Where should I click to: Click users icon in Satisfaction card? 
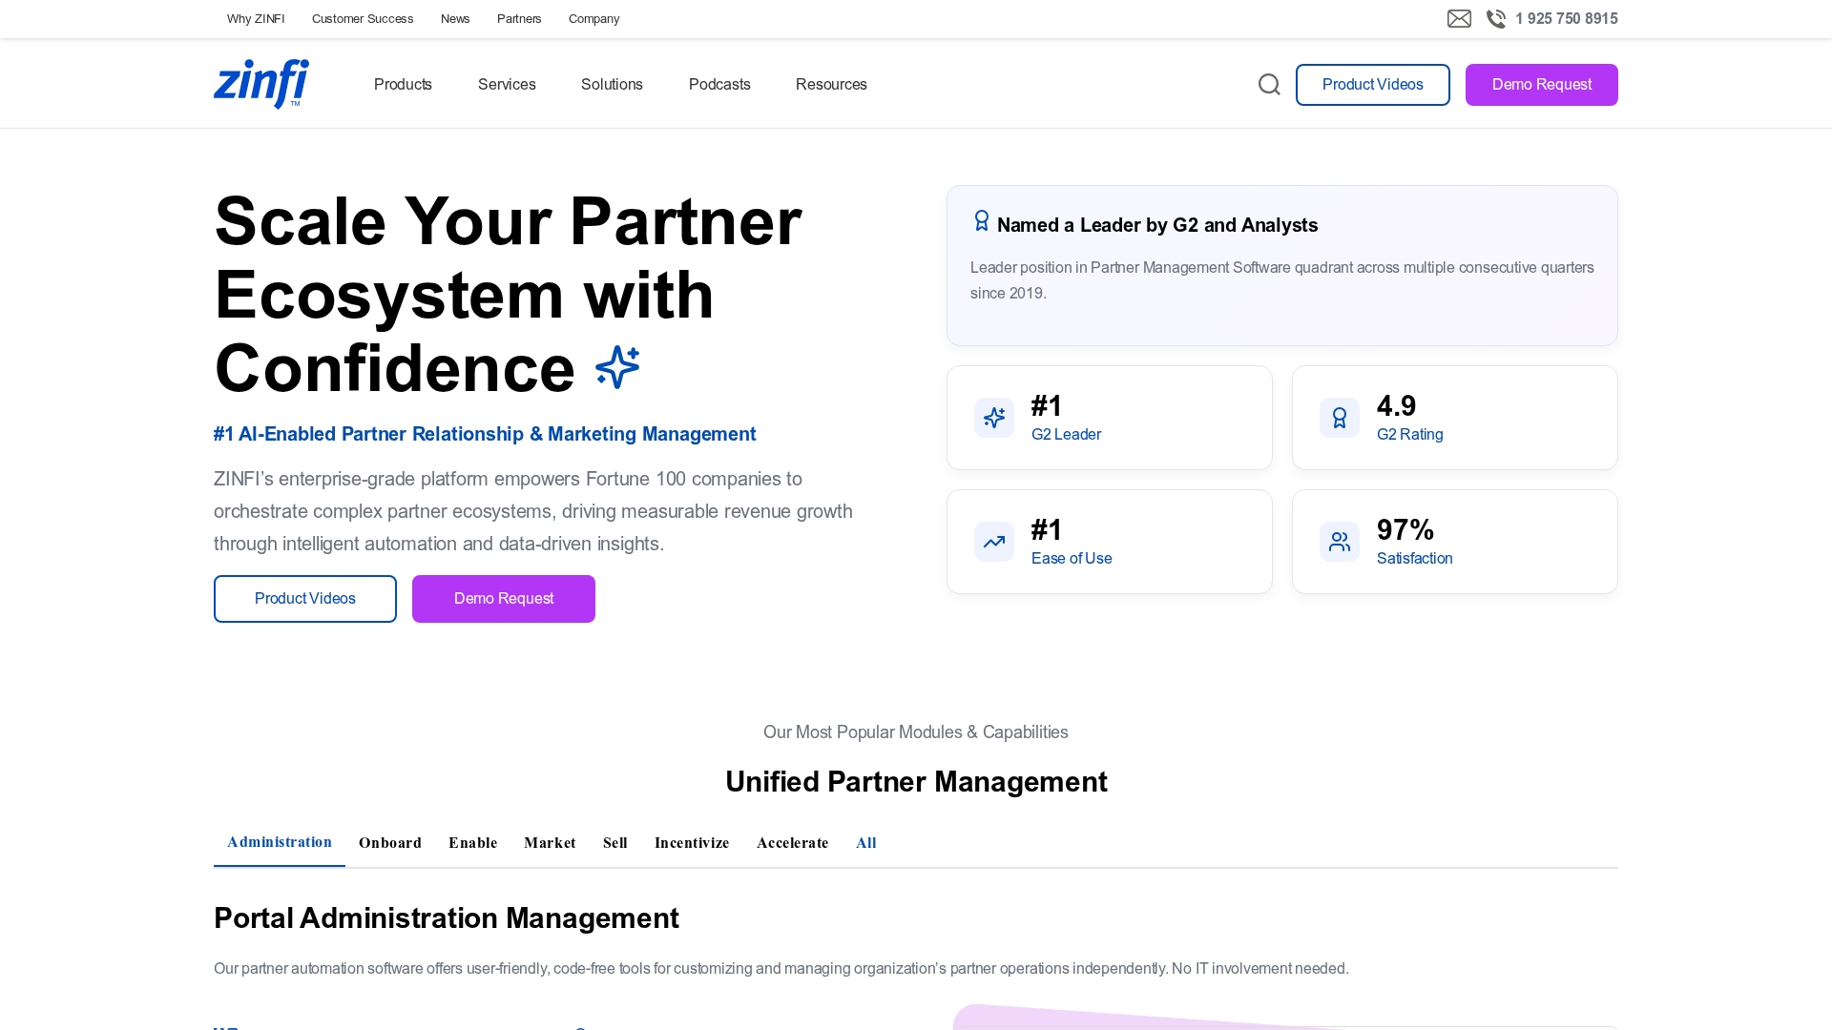[x=1340, y=542]
